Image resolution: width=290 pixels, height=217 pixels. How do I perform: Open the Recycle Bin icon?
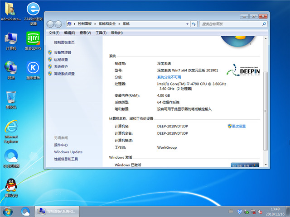(11, 99)
